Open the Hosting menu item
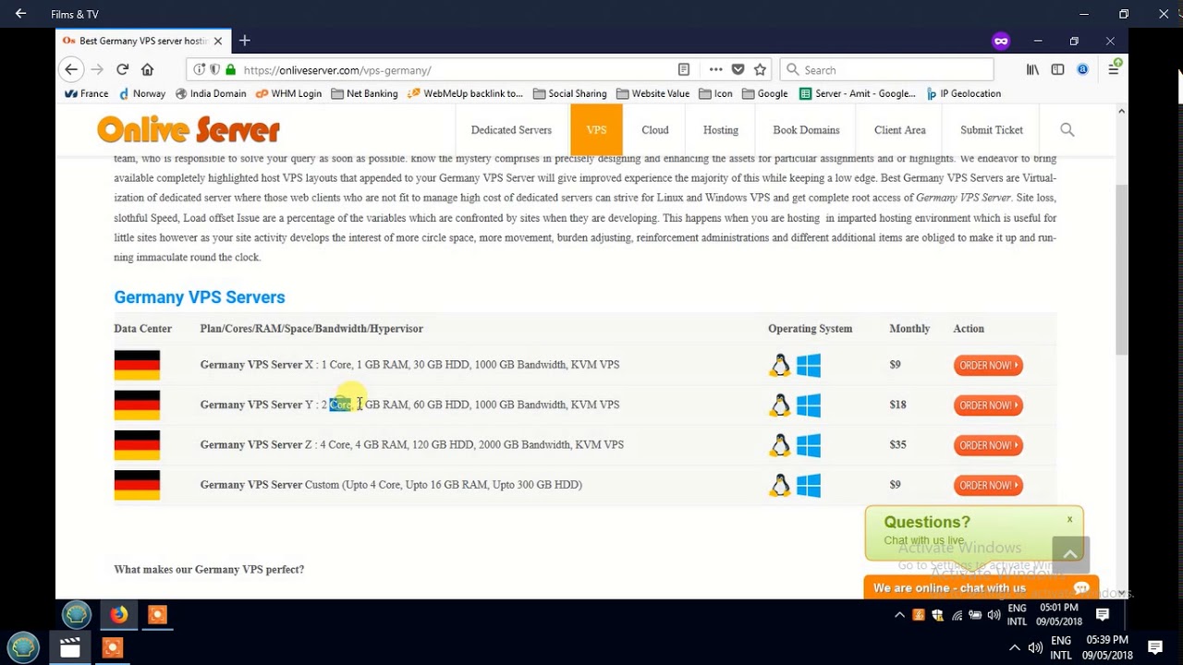 click(720, 130)
